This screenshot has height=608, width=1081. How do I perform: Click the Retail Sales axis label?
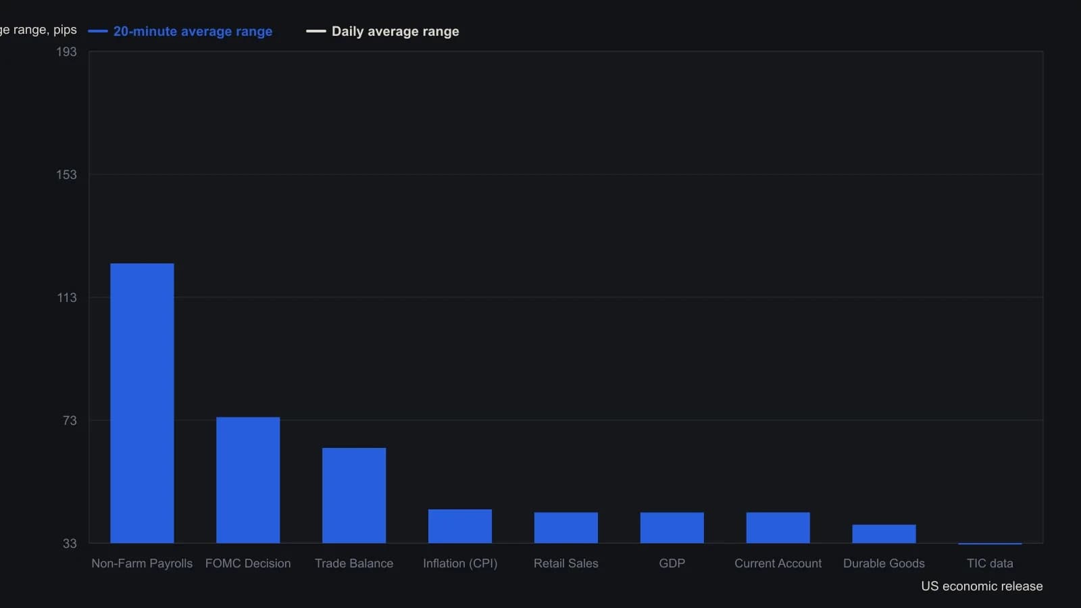click(566, 563)
